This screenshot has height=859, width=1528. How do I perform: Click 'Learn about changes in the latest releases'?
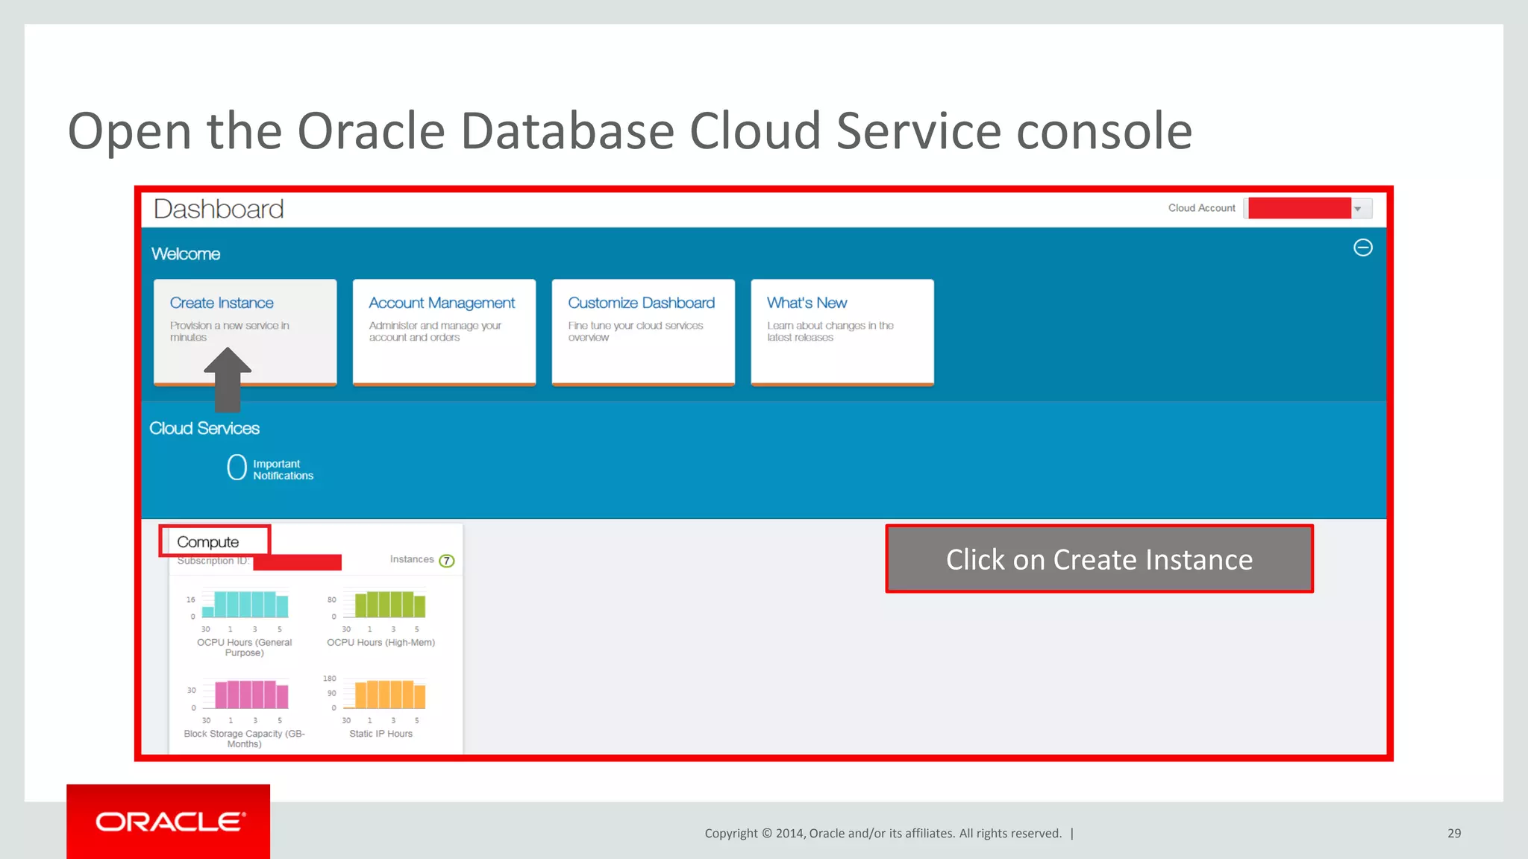point(830,332)
